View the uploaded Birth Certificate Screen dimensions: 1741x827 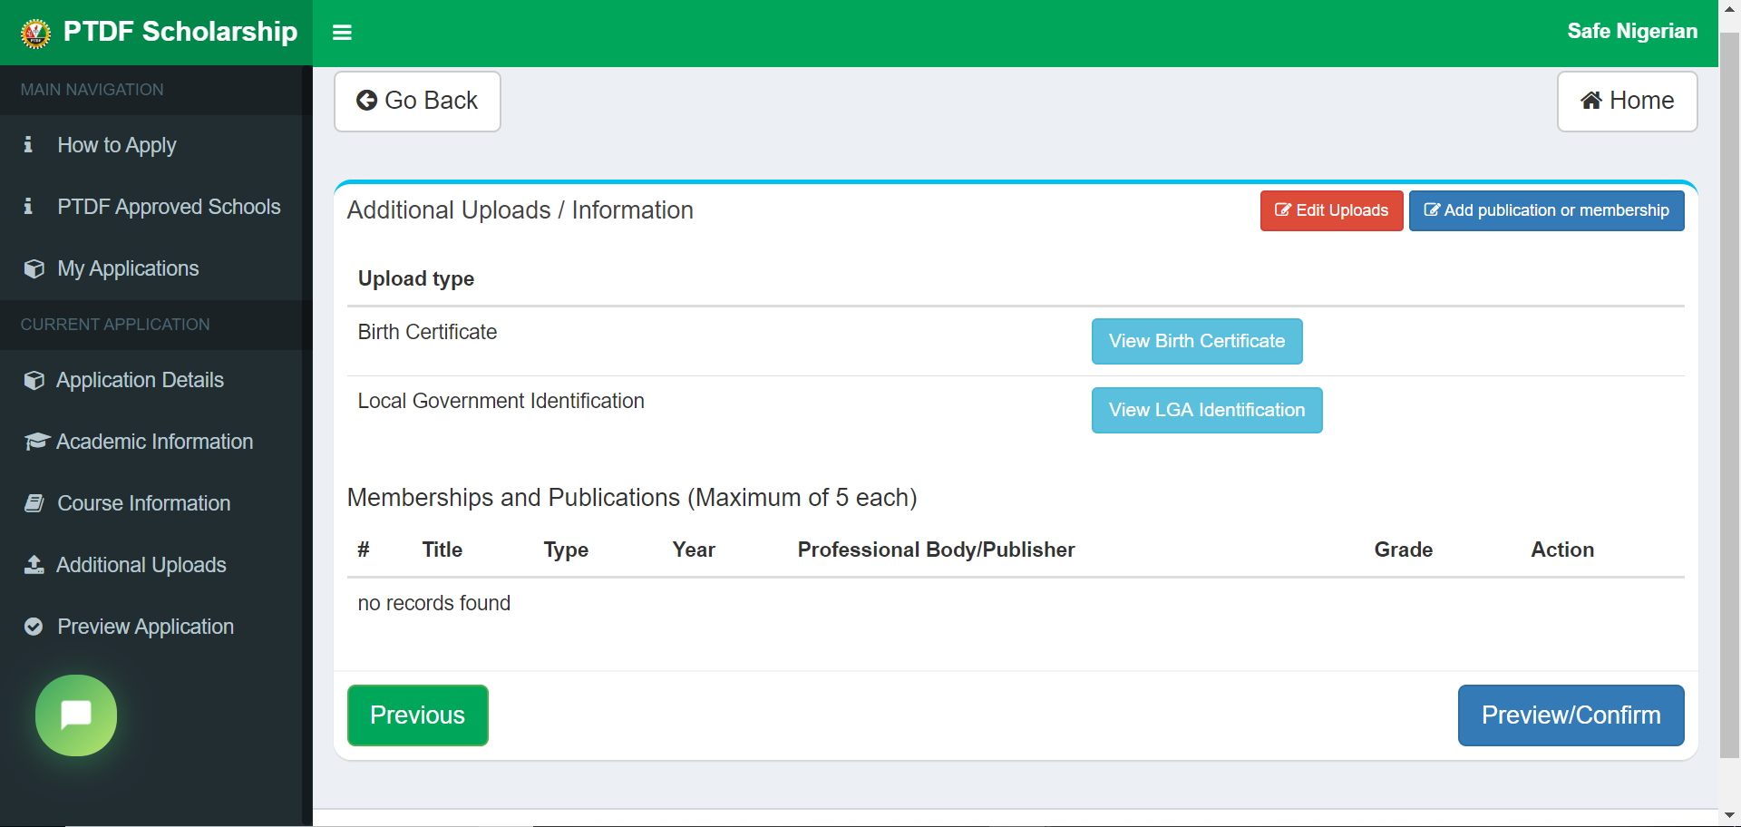[x=1196, y=341]
